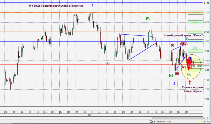Click the "Нач-й диаг-й треуг. Клин" annotation
Screen dimensions: 211x124
(x=184, y=35)
